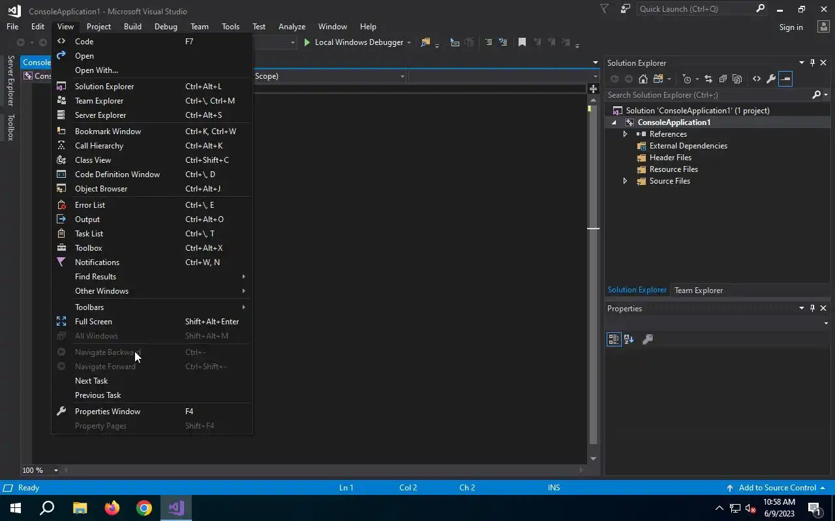Viewport: 835px width, 521px height.
Task: Select Full Screen menu entry
Action: point(152,322)
